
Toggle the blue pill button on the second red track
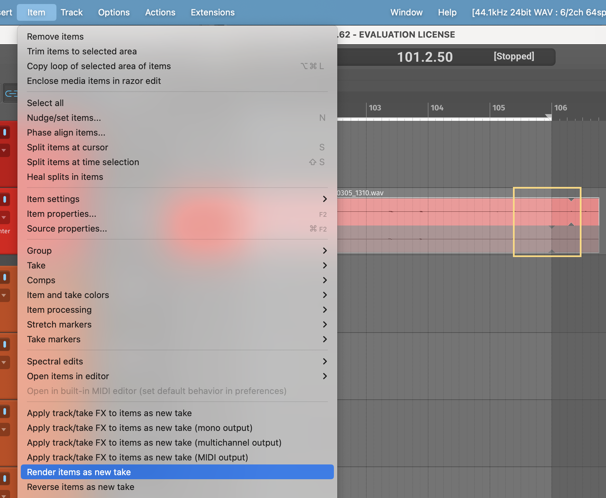(x=5, y=199)
